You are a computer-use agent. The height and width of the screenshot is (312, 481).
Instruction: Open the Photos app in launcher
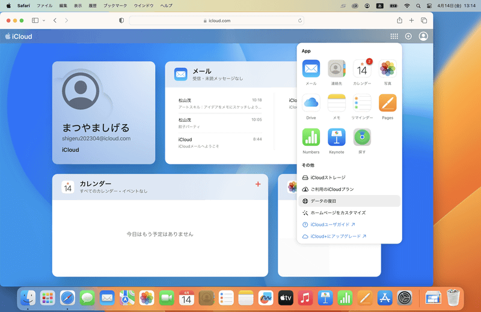pos(387,68)
